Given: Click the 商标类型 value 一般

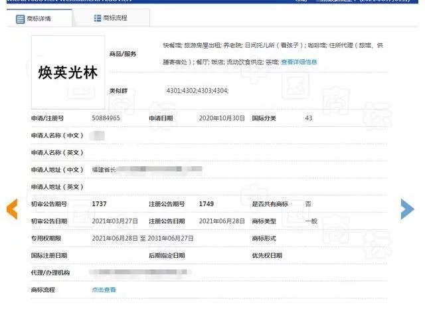Looking at the screenshot, I should 311,221.
